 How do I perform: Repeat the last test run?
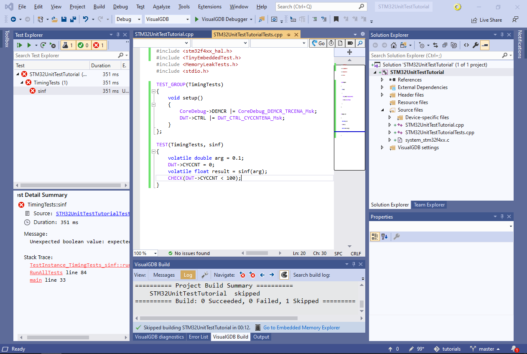click(x=43, y=45)
